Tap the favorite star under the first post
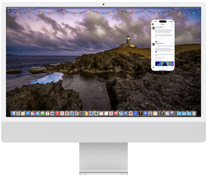The width and height of the screenshot is (207, 176). coord(165,39)
